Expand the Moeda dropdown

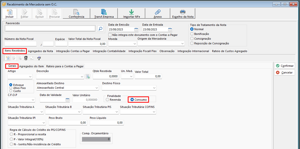[x=135, y=44]
